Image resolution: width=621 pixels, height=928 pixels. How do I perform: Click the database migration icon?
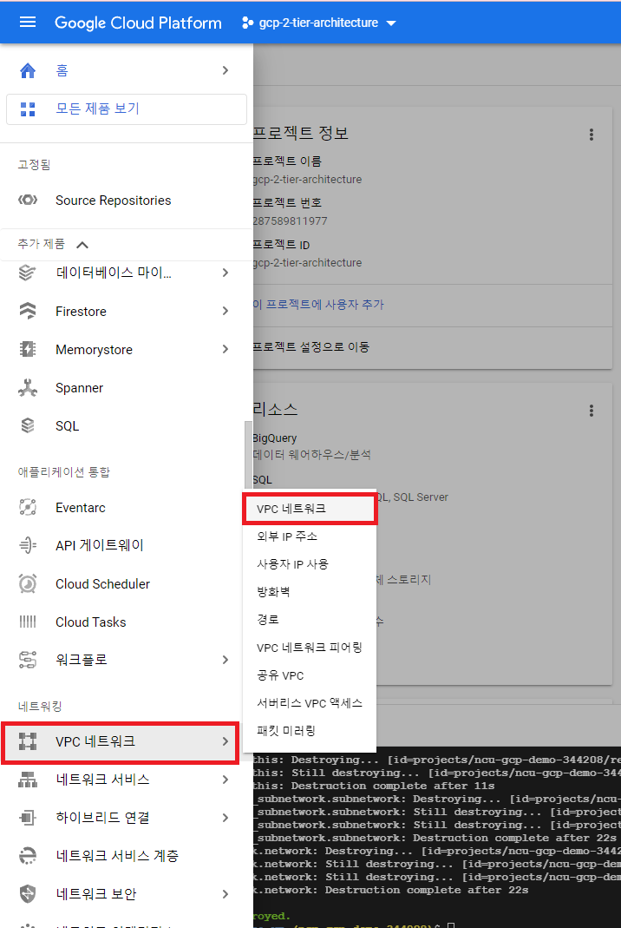[x=27, y=273]
